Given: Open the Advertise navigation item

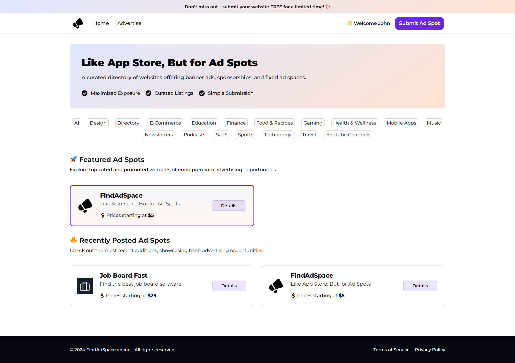Looking at the screenshot, I should [129, 23].
